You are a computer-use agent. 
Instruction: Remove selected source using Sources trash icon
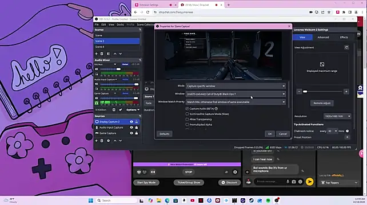point(102,141)
